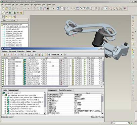This screenshot has height=125, width=137.
Task: Collapse the rear_derailleur_asm.asm tree node
Action: click(x=3, y=95)
